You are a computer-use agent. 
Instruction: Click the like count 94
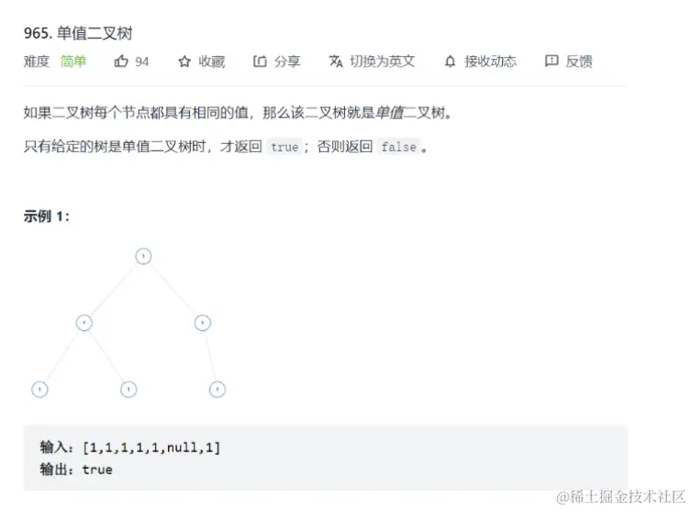[141, 61]
